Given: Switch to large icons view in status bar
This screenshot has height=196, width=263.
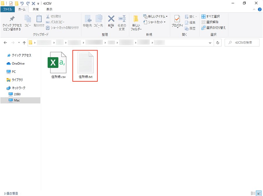Looking at the screenshot, I should (x=259, y=193).
